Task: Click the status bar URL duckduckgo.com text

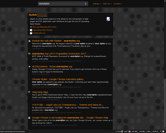Action: pos(12,132)
